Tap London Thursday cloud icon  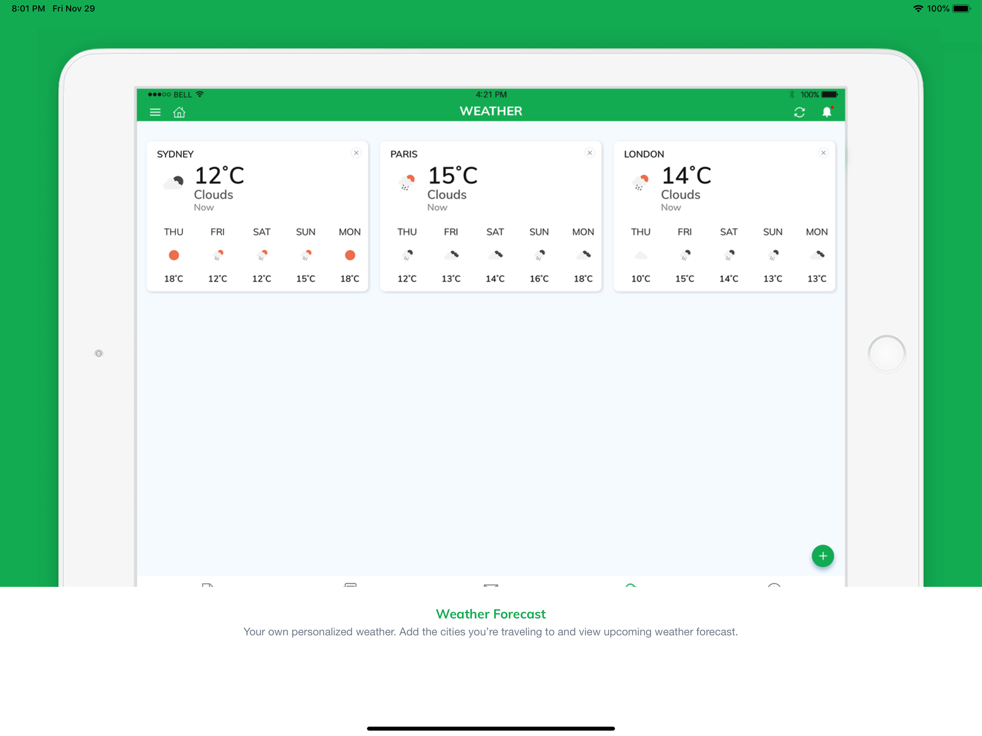point(641,255)
